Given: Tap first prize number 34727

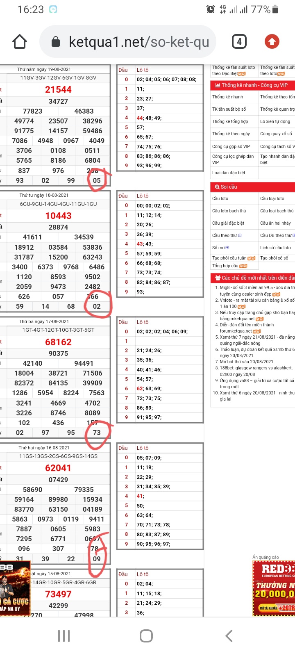Looking at the screenshot, I should click(58, 101).
